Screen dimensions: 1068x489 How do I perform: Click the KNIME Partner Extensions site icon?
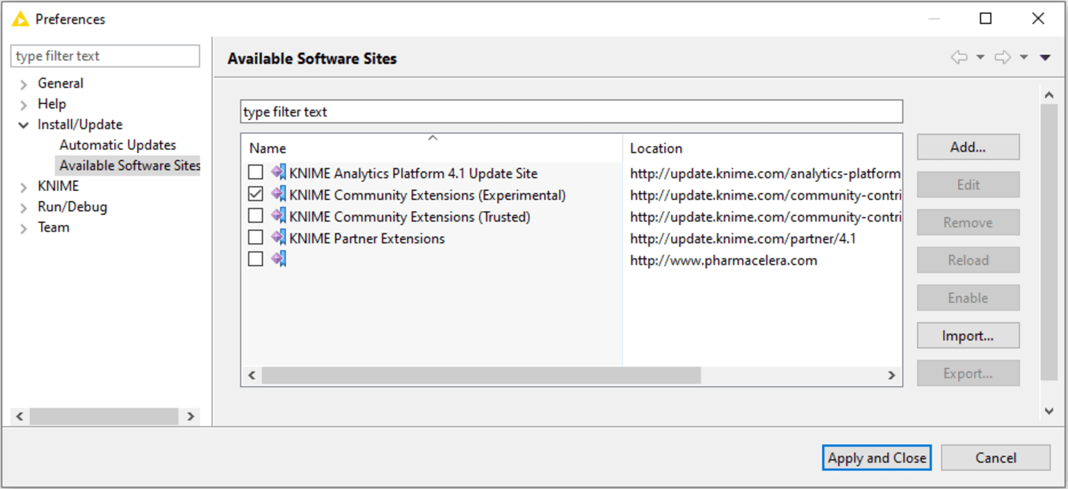[x=279, y=238]
